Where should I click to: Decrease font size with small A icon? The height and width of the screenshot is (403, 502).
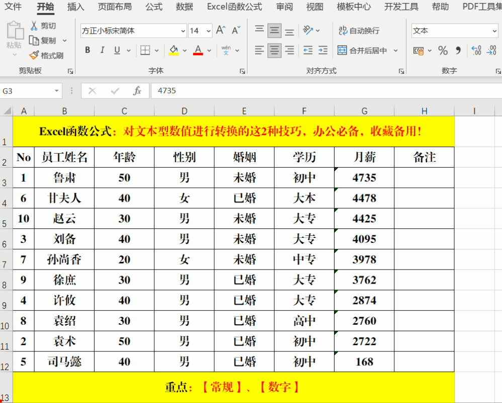[x=236, y=30]
